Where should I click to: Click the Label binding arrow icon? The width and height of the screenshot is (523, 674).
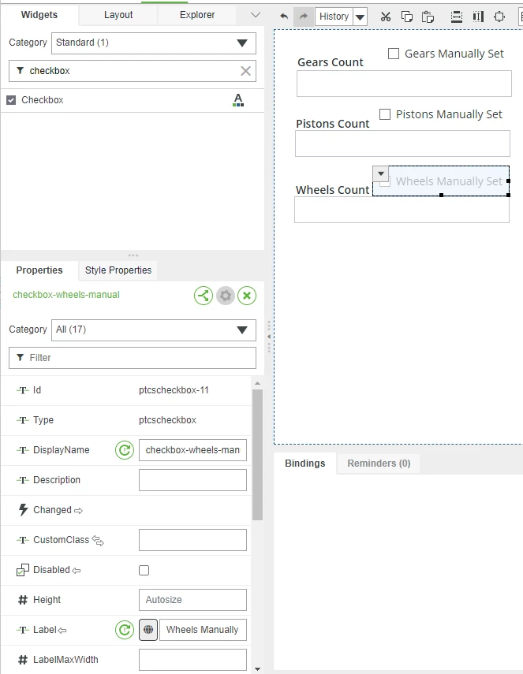point(62,631)
